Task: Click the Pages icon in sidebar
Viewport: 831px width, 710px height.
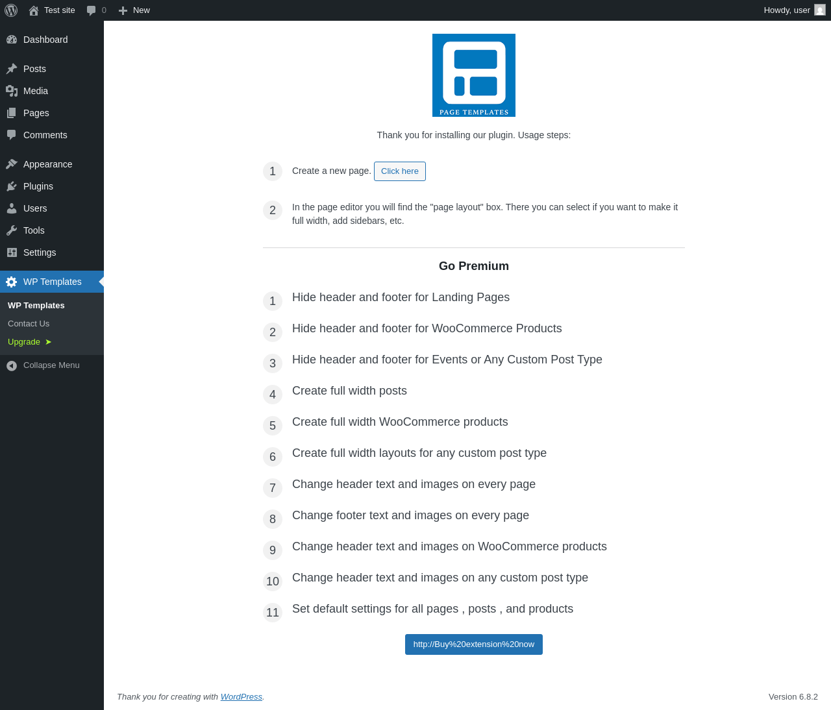Action: [x=12, y=113]
